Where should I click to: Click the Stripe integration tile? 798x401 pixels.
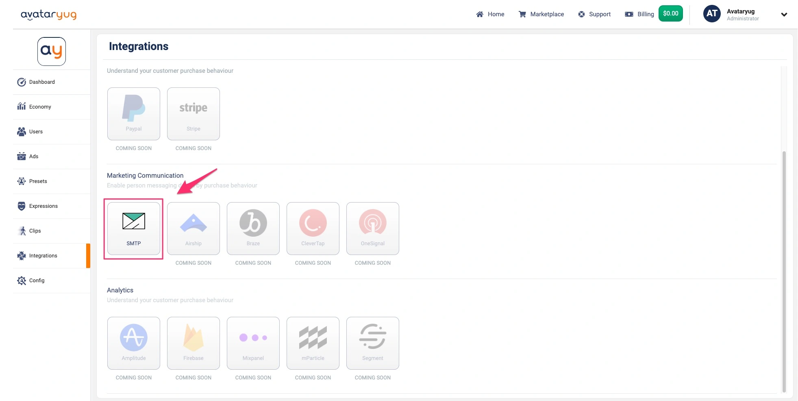[x=193, y=114]
